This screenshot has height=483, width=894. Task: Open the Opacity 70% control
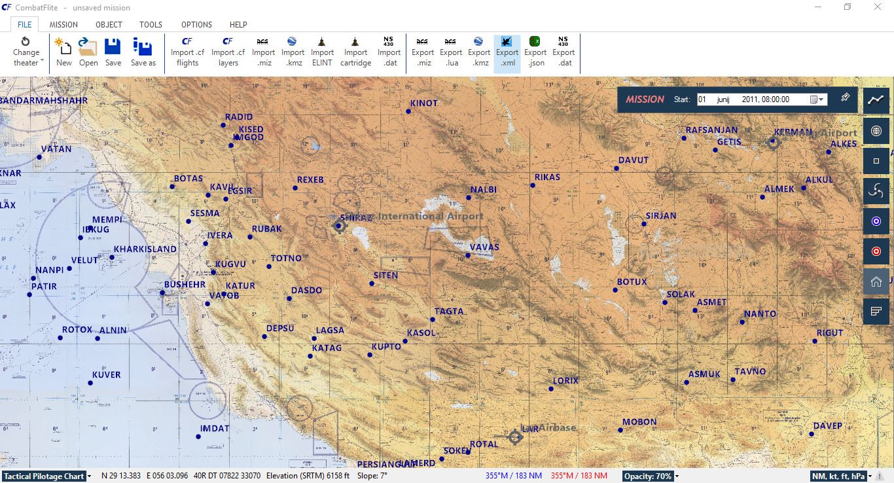pyautogui.click(x=650, y=476)
